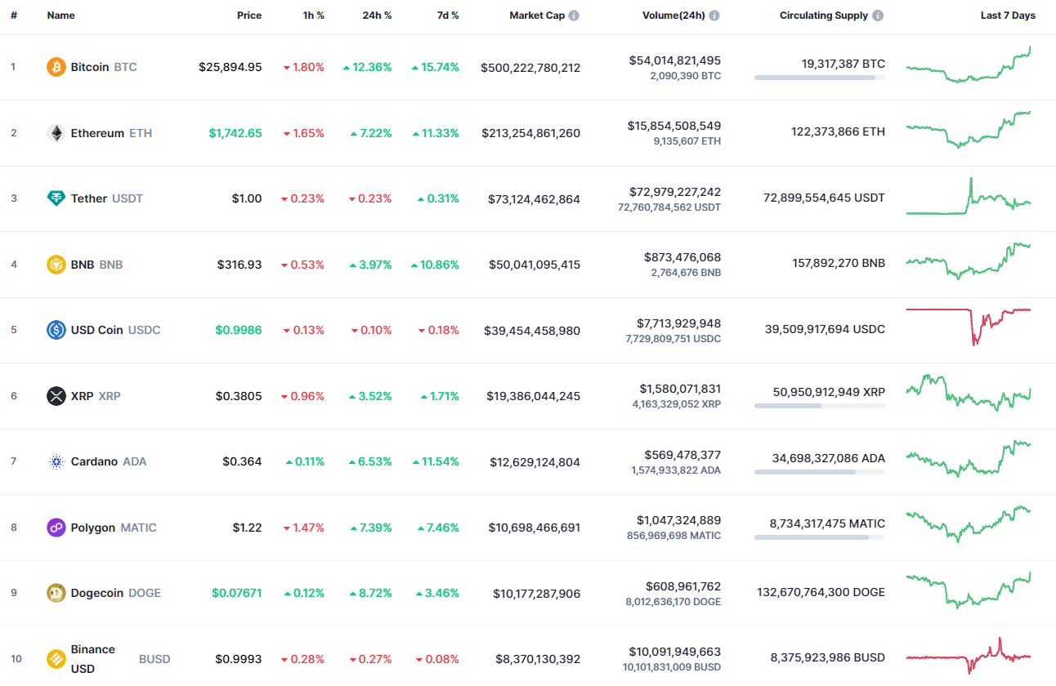Click the Ethereum ETH logo icon

coord(55,133)
